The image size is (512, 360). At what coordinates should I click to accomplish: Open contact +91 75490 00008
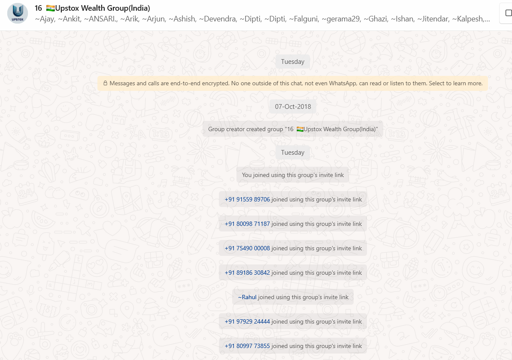pos(247,248)
